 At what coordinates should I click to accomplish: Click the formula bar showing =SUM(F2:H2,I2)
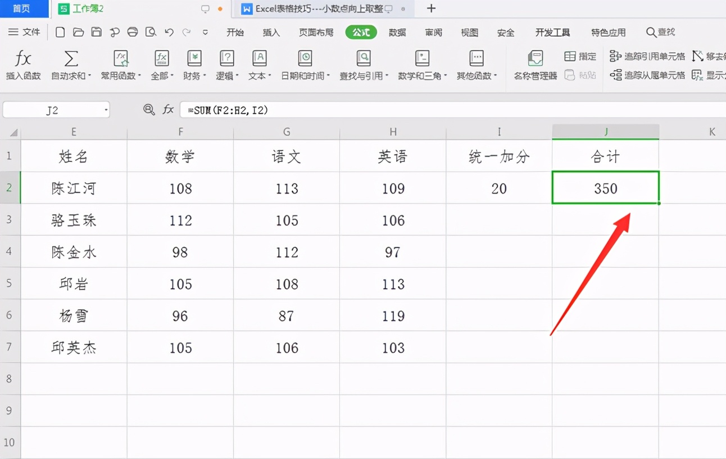(453, 110)
